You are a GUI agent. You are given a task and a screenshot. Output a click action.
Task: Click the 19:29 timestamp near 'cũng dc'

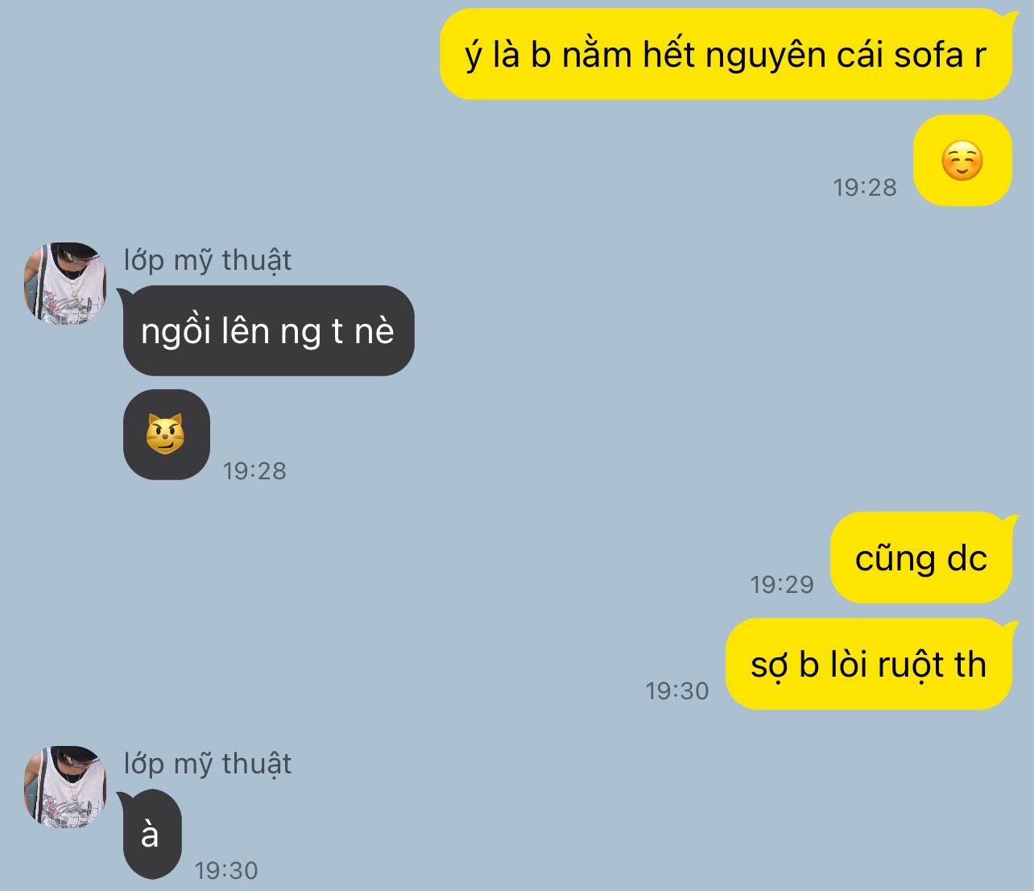pyautogui.click(x=781, y=584)
